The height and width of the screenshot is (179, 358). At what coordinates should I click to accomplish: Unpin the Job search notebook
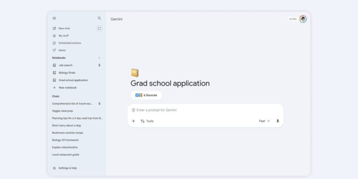click(x=99, y=65)
